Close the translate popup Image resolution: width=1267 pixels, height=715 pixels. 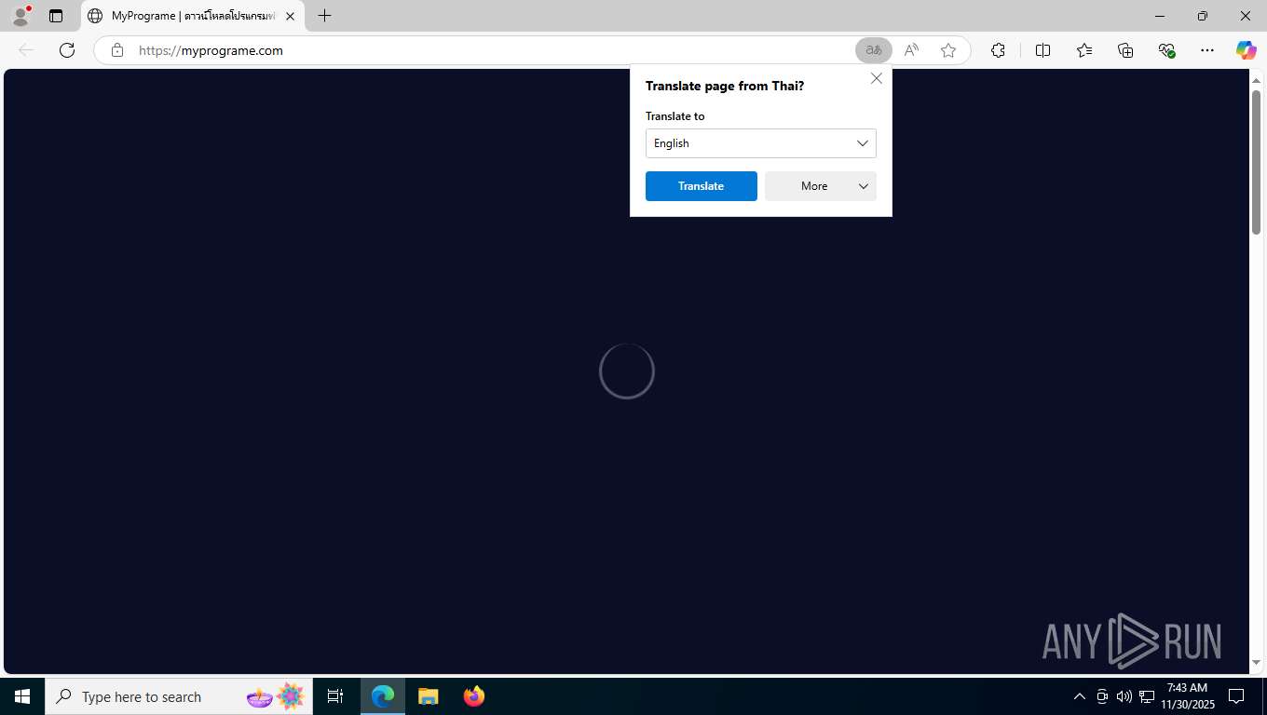pyautogui.click(x=877, y=78)
